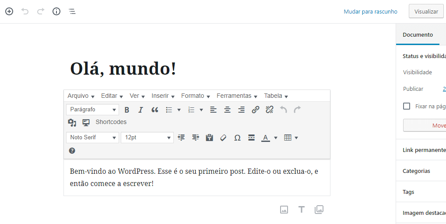Decrease indent of paragraph
The height and width of the screenshot is (224, 446).
tap(181, 138)
